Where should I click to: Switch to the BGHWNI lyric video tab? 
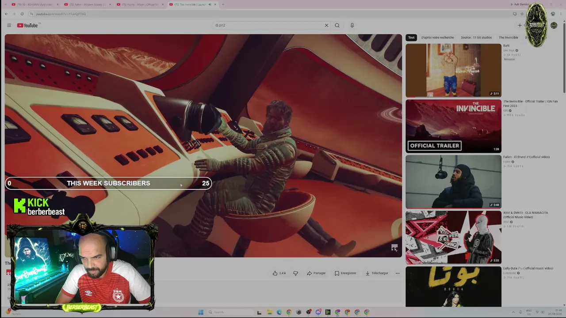pyautogui.click(x=34, y=4)
